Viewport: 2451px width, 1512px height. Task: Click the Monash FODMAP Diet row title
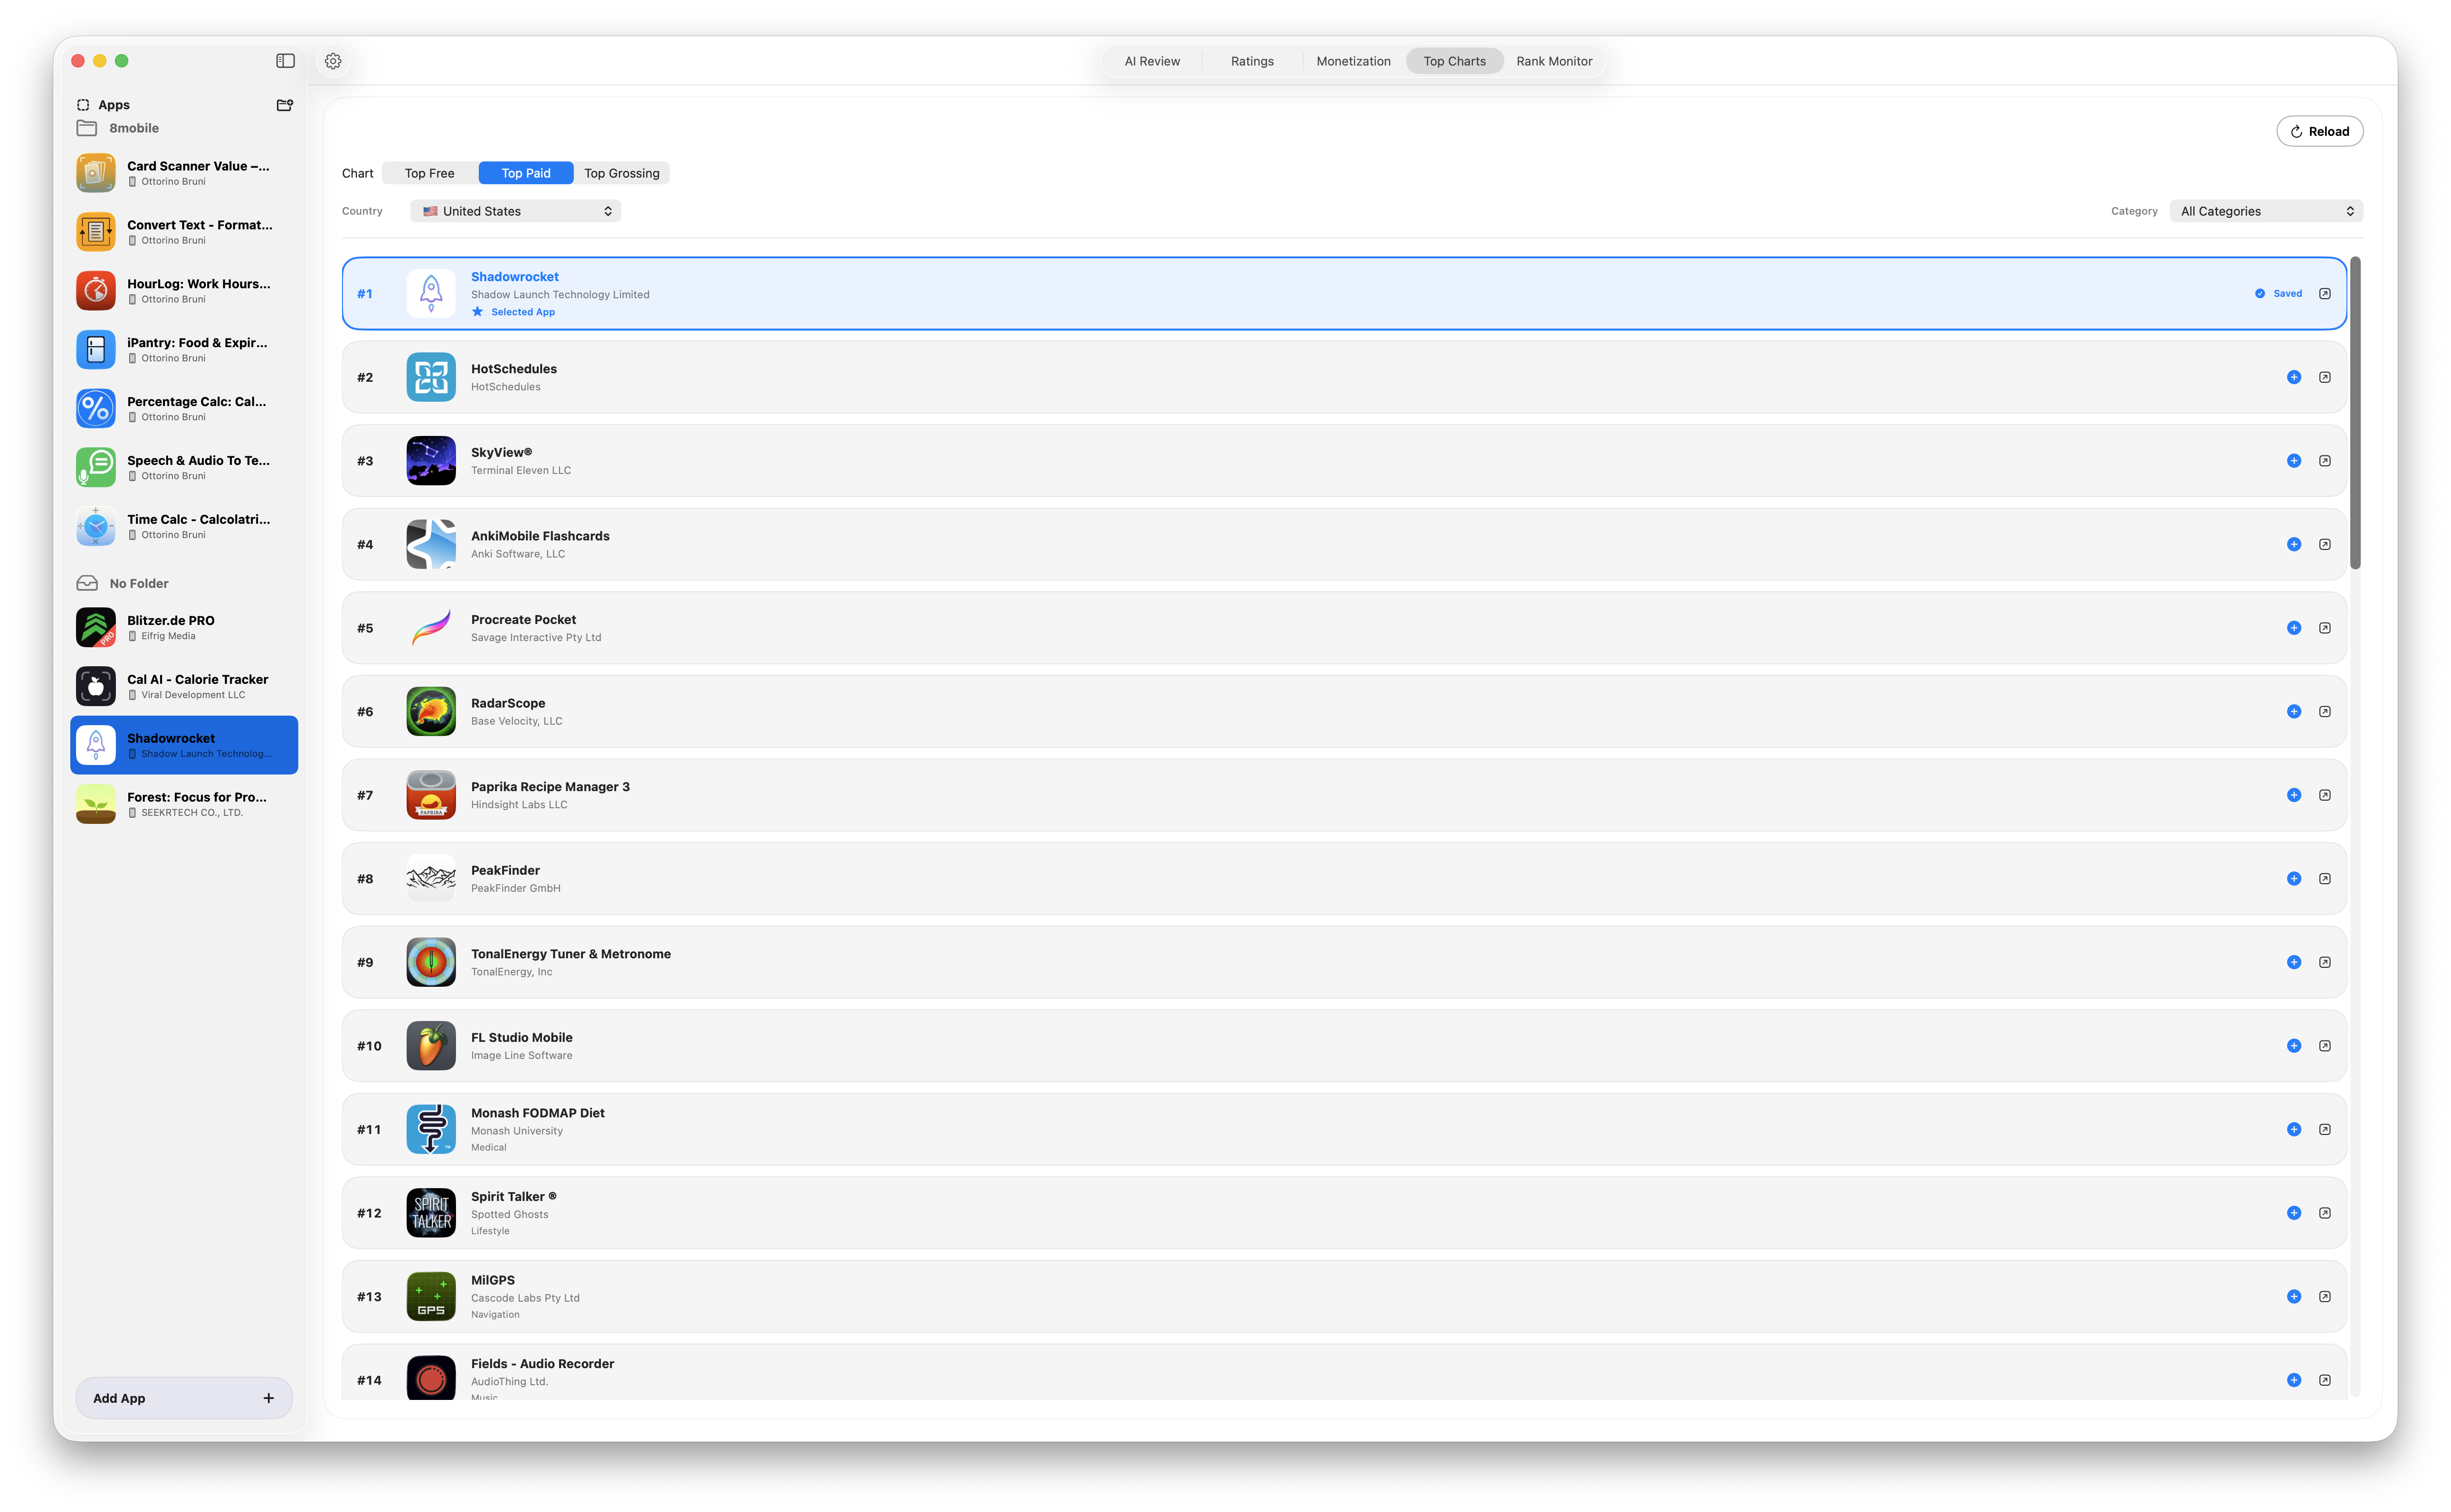(537, 1113)
